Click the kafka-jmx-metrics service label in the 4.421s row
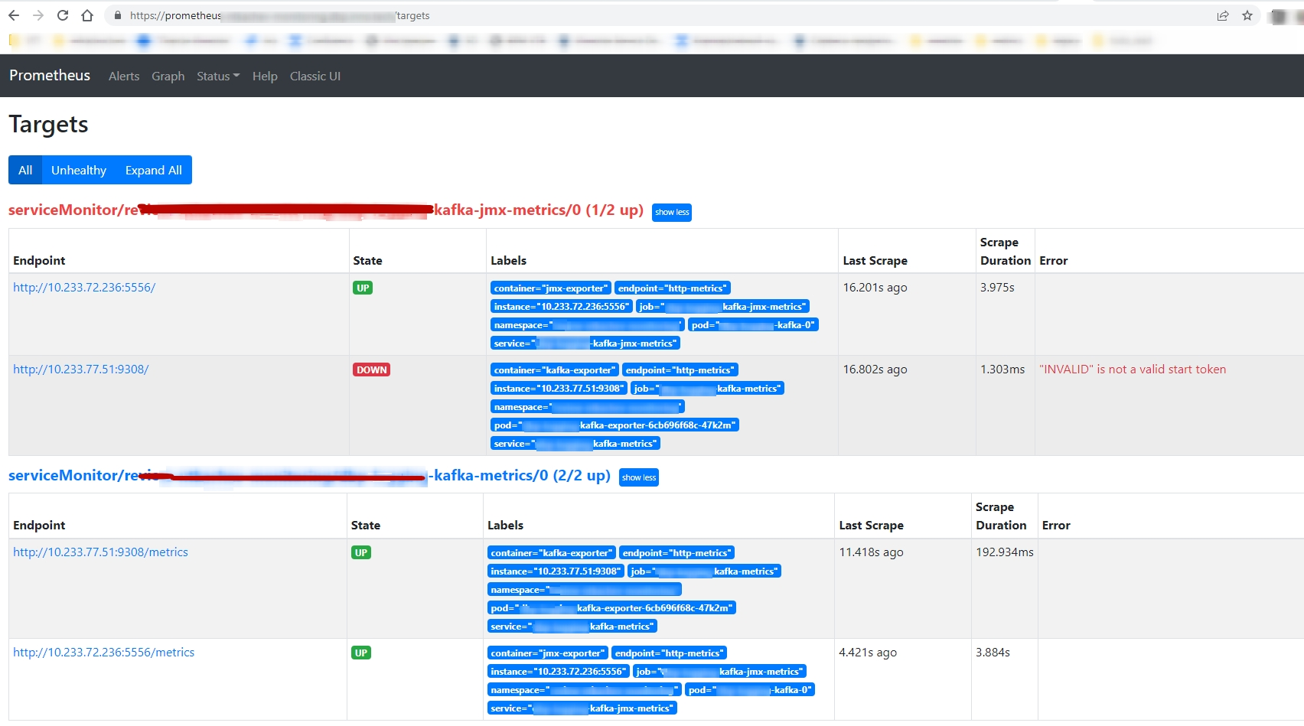Image resolution: width=1304 pixels, height=726 pixels. [582, 708]
